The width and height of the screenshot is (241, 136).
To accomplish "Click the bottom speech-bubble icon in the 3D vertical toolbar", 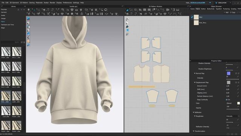I will point(28,45).
